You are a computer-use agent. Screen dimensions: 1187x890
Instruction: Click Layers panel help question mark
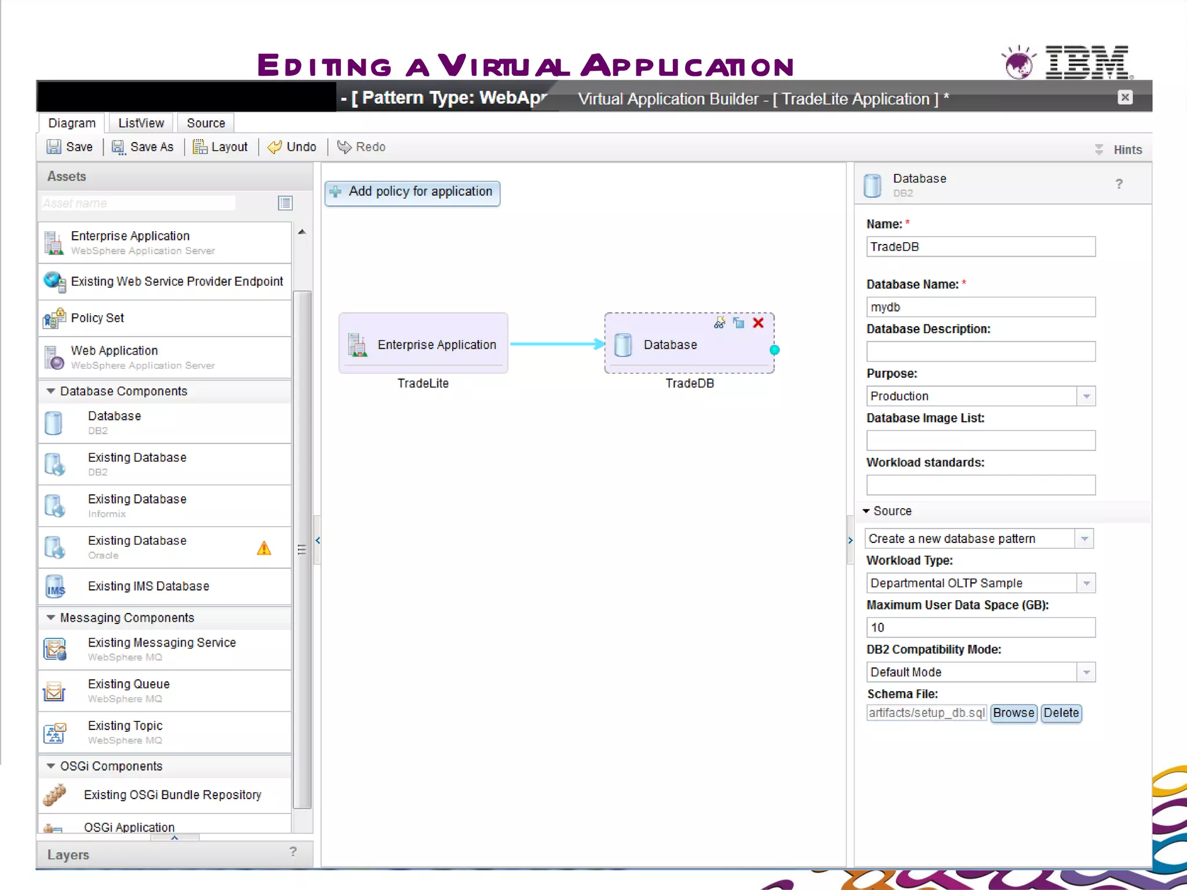click(293, 851)
